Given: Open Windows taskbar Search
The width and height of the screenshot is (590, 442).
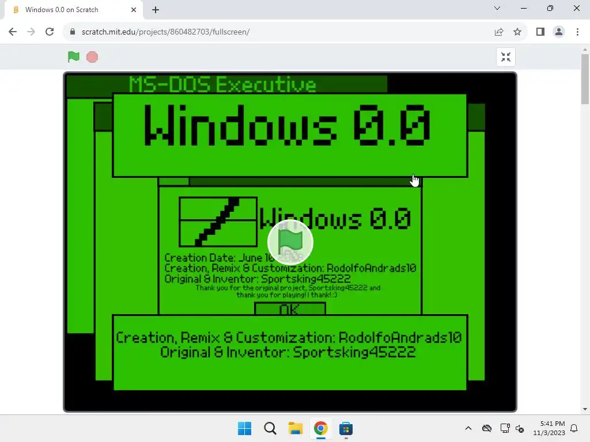Looking at the screenshot, I should pyautogui.click(x=270, y=428).
